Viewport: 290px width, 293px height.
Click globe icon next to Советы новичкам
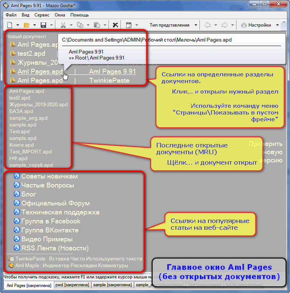[x=16, y=176]
